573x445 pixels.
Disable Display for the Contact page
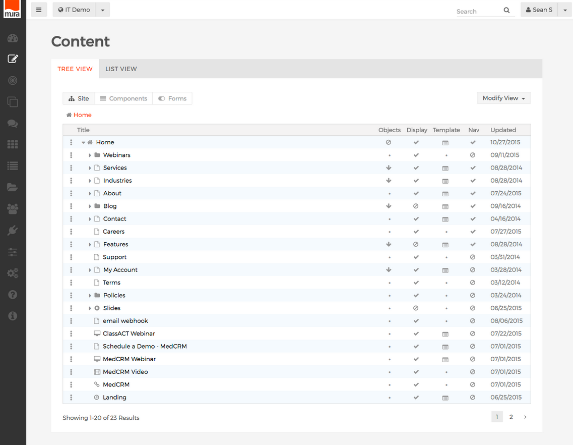tap(416, 218)
